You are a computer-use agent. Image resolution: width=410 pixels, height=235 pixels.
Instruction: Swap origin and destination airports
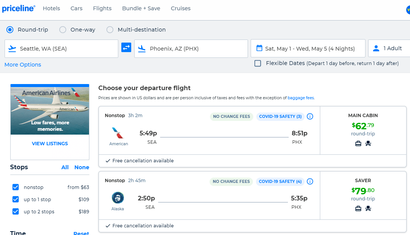coord(126,48)
